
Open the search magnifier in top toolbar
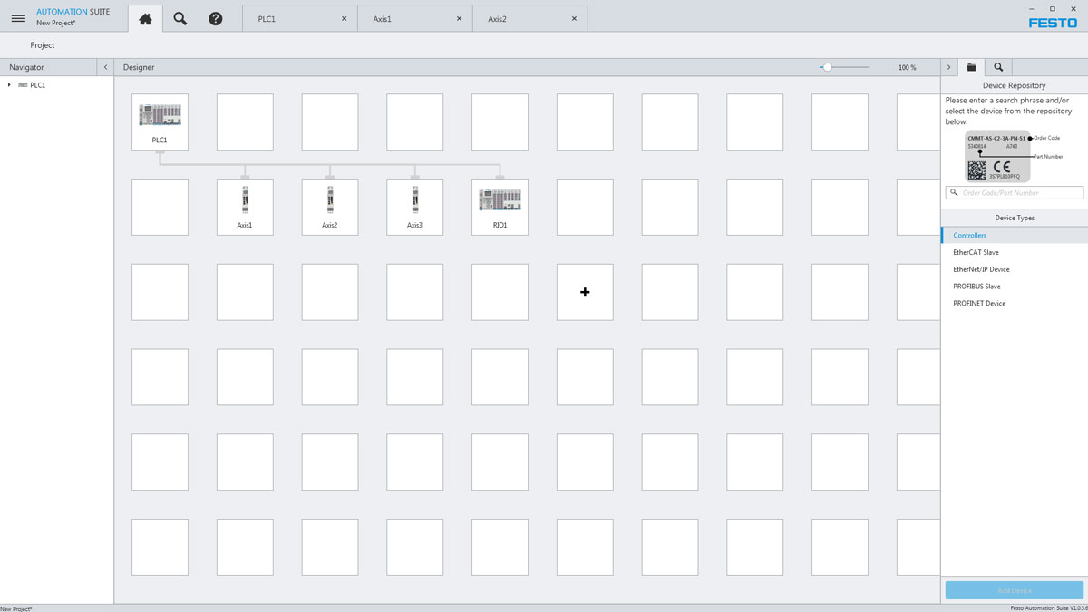(x=180, y=18)
